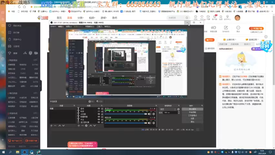275x155 pixels.
Task: Open transition properties gear icon
Action: click(x=178, y=109)
